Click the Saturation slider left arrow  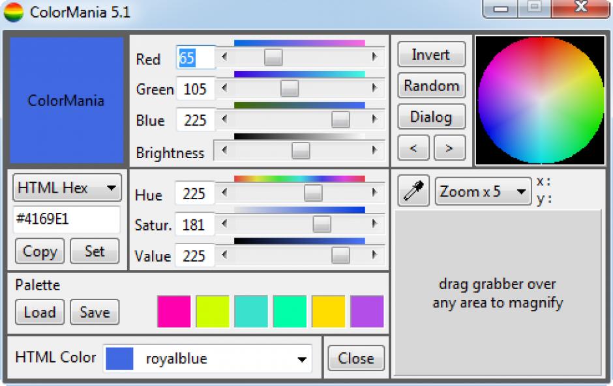pyautogui.click(x=224, y=224)
